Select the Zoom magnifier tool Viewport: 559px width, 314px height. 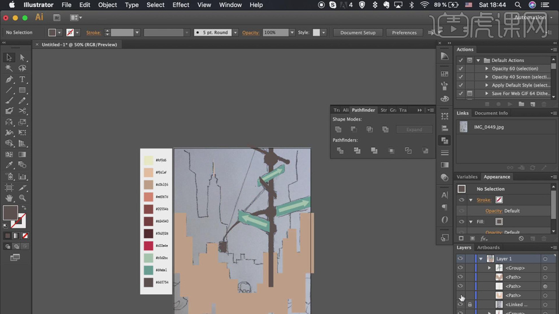(22, 198)
